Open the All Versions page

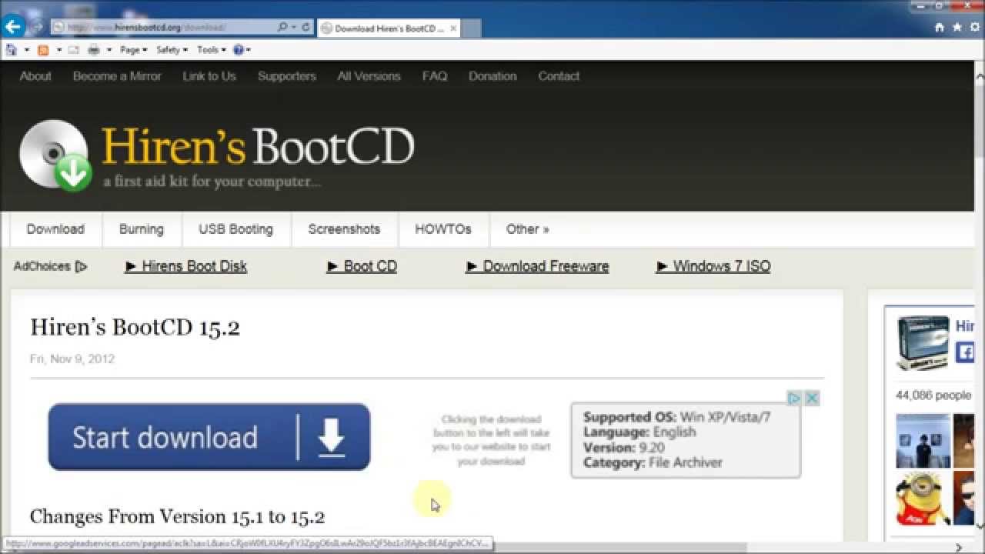[x=369, y=76]
